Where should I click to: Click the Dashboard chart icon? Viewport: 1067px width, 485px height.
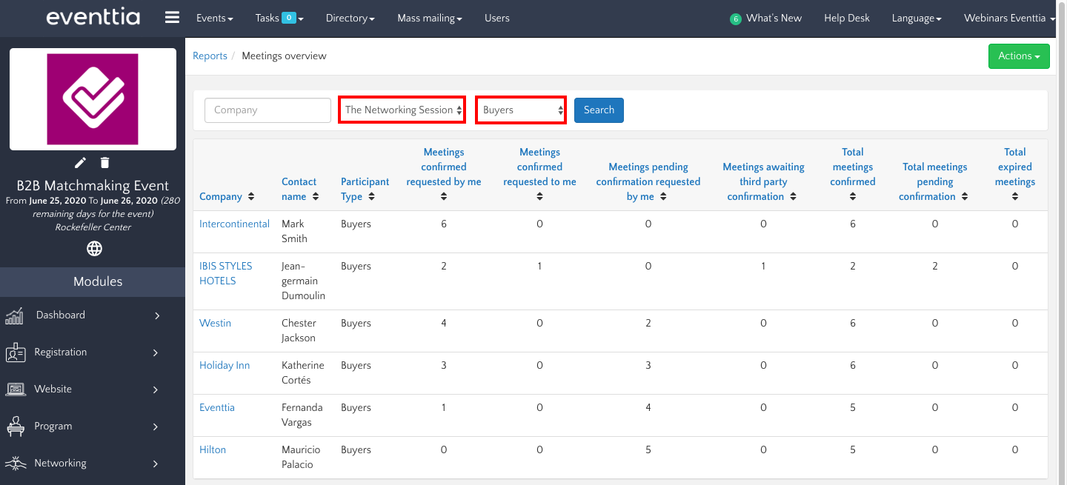pos(15,315)
